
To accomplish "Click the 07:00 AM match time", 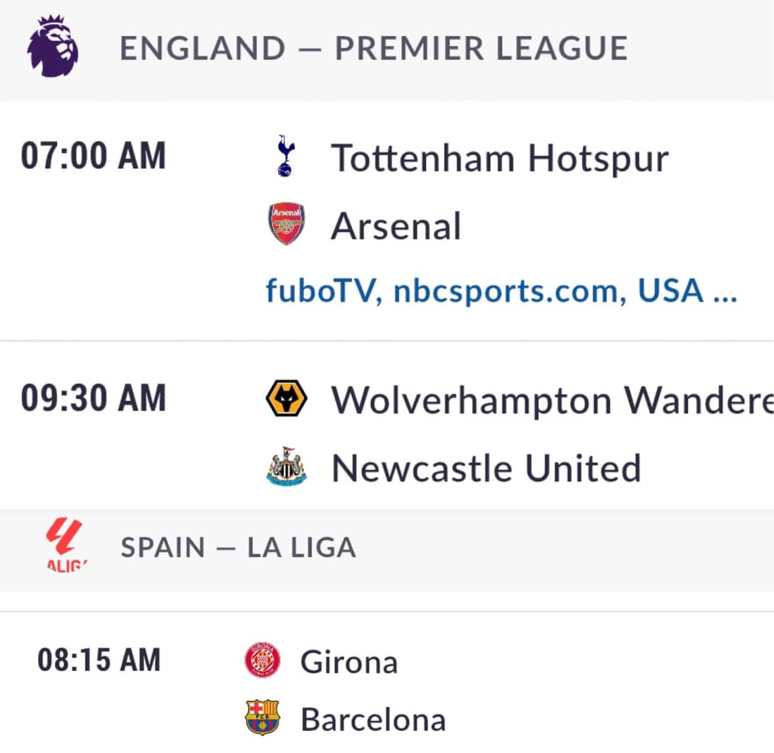I will [x=93, y=156].
